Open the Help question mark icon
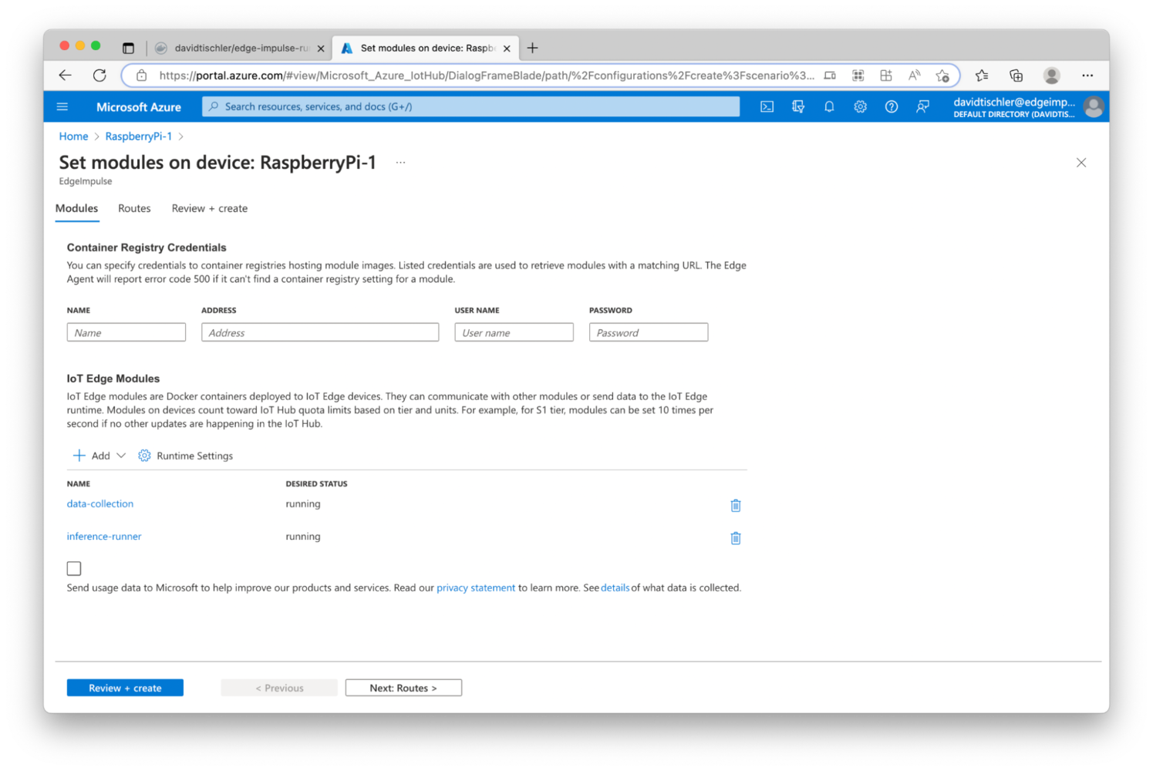 tap(891, 106)
